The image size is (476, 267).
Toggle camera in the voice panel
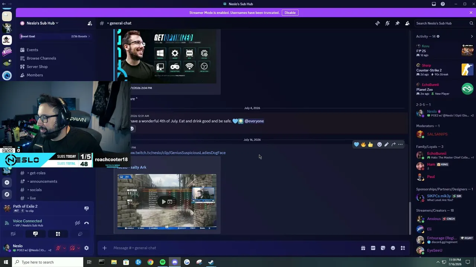13,234
